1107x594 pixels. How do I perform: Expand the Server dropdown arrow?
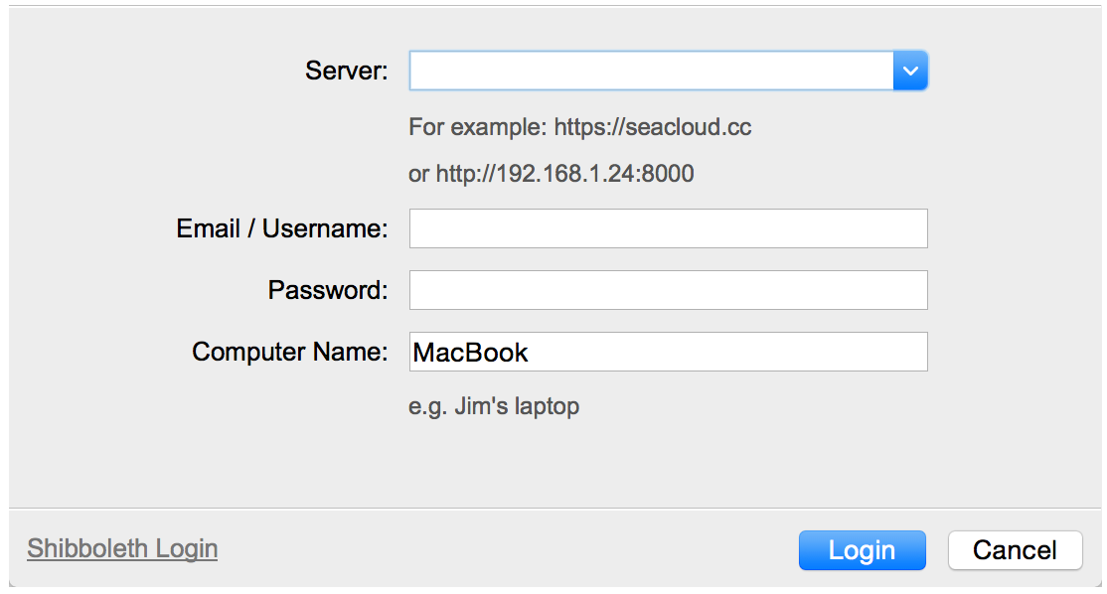(910, 71)
